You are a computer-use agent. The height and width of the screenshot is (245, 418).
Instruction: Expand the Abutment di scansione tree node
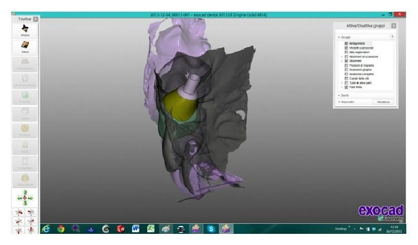[342, 57]
